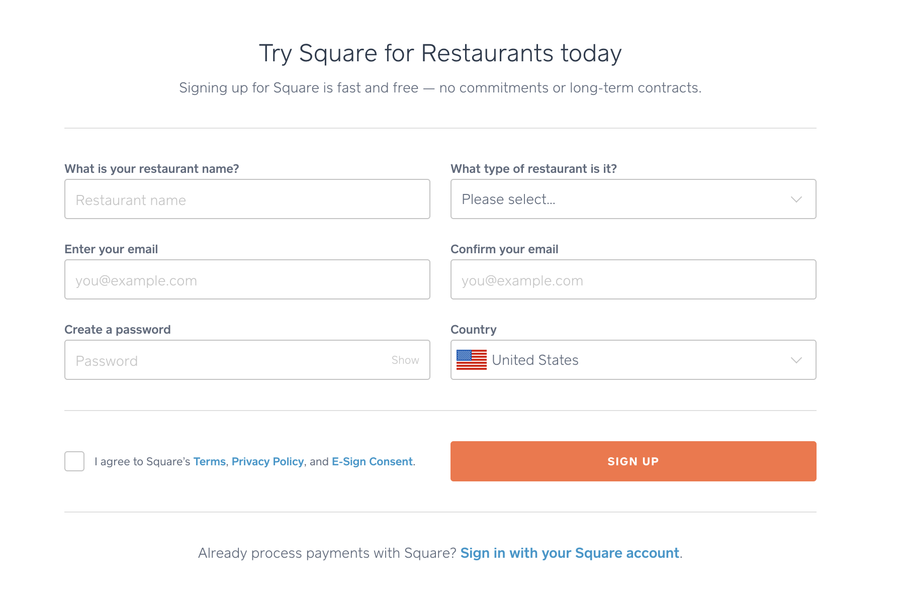Click the SIGN UP button

(633, 461)
